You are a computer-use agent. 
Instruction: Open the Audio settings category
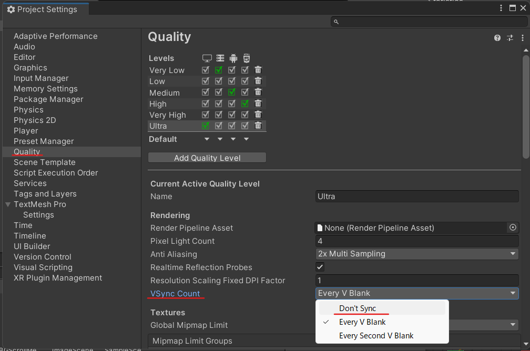(24, 47)
